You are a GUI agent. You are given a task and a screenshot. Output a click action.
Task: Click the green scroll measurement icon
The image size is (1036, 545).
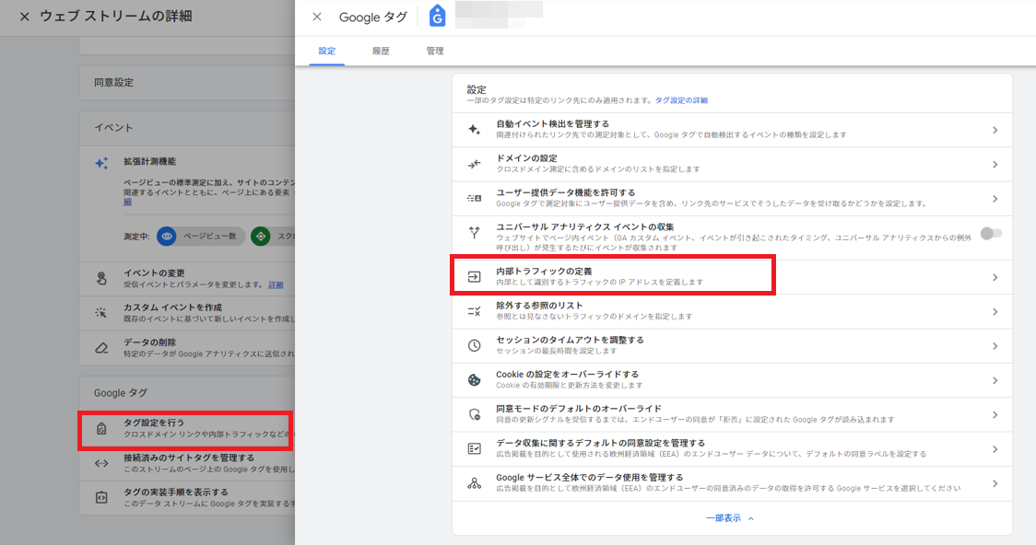pos(260,236)
